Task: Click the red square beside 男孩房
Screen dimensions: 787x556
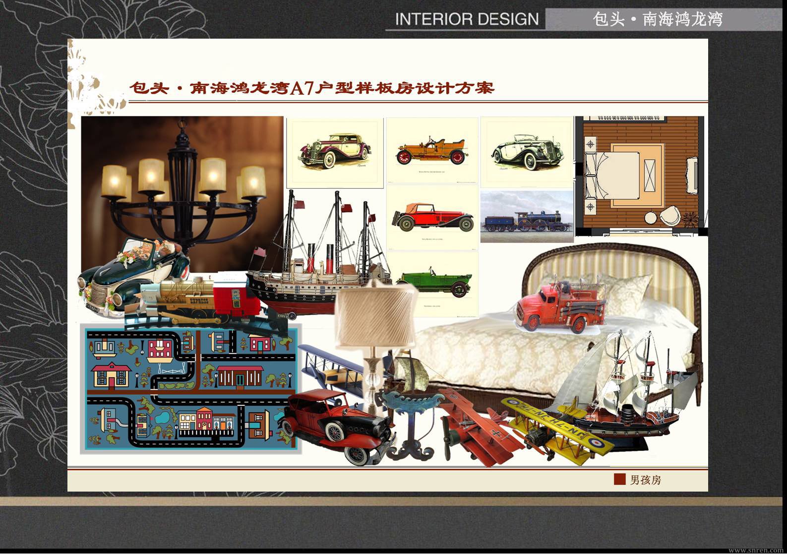Action: click(619, 479)
